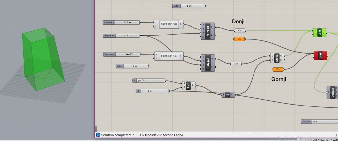This screenshot has width=338, height=141.
Task: Click the Z unit vector component
Action: point(228,95)
